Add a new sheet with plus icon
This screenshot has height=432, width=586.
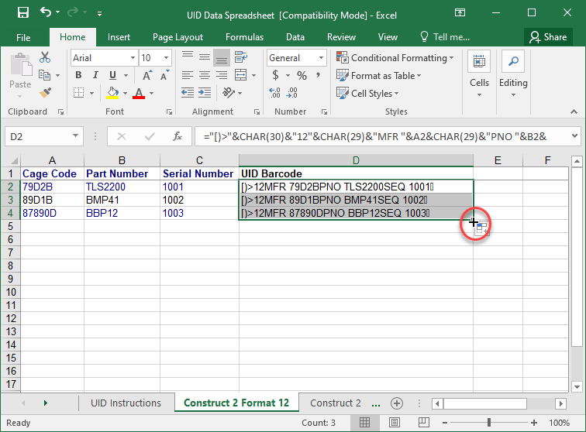(x=397, y=403)
